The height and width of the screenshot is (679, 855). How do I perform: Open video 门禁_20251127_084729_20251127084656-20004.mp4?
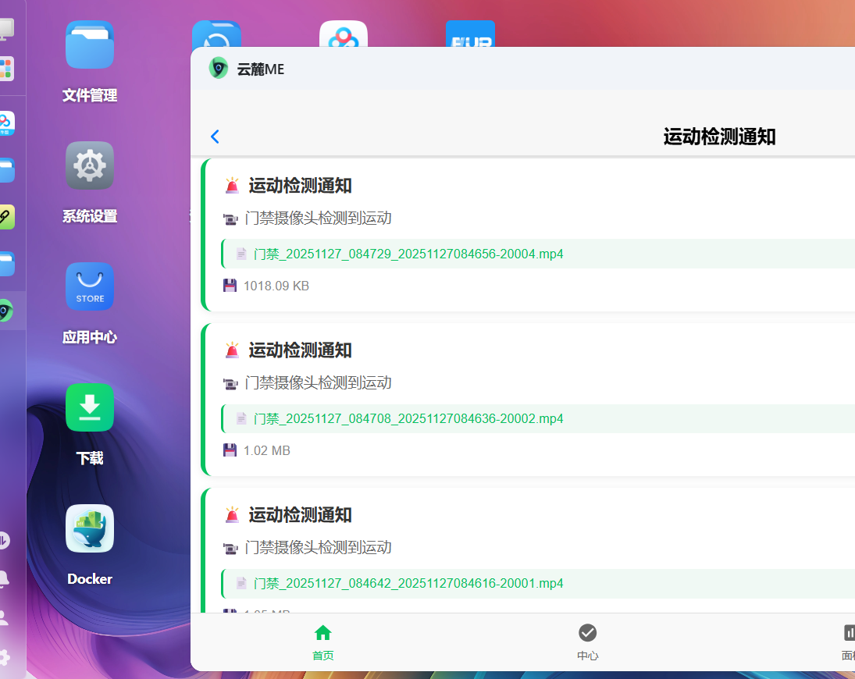[408, 254]
